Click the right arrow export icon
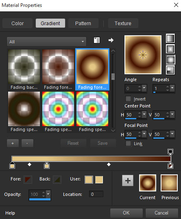Screen dimensions: 181x219 (111, 40)
